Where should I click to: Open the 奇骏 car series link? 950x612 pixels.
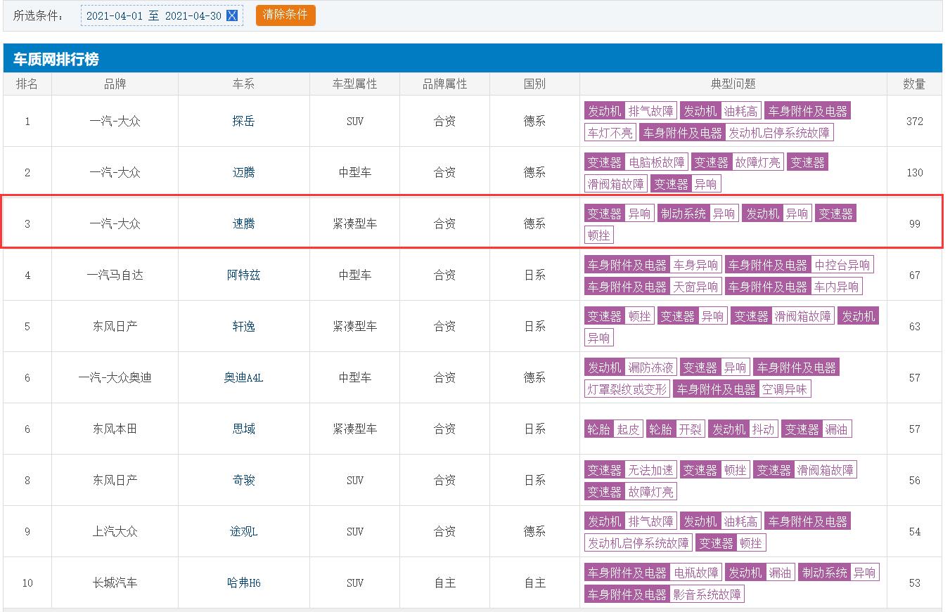coord(243,481)
